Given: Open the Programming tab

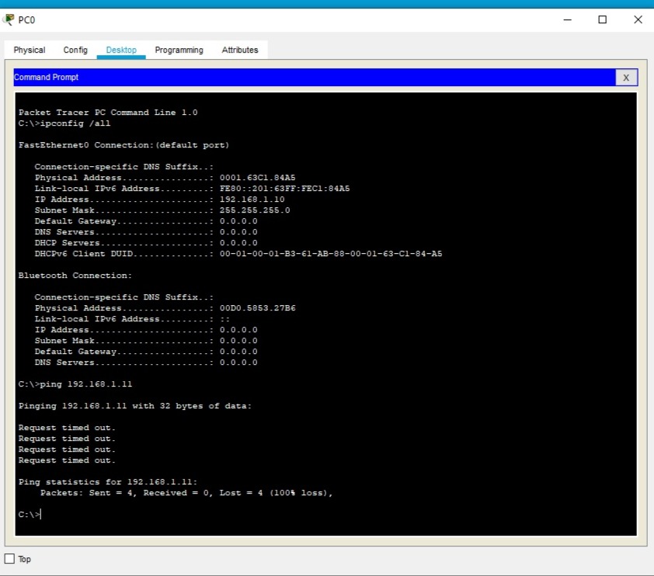Looking at the screenshot, I should point(179,50).
